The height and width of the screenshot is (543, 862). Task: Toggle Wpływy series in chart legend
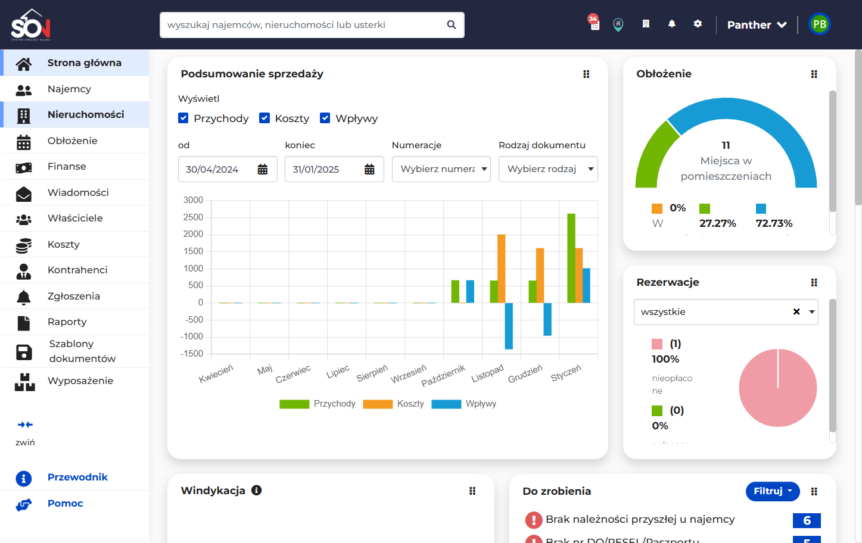[x=464, y=404]
